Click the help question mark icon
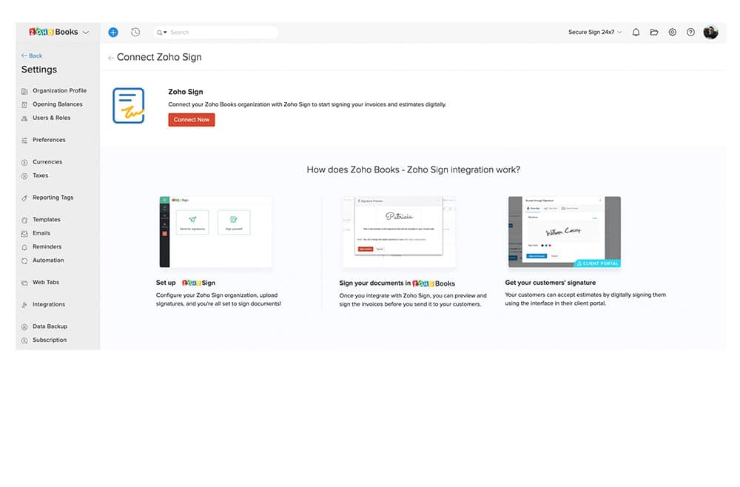This screenshot has height=487, width=740. [690, 32]
